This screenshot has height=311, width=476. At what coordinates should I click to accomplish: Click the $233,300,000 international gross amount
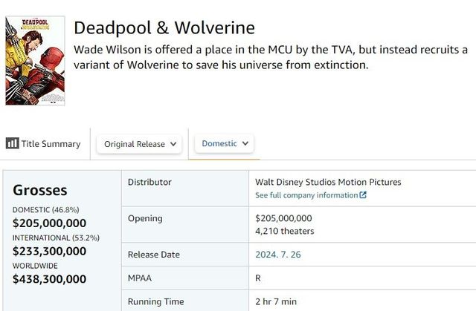(49, 251)
